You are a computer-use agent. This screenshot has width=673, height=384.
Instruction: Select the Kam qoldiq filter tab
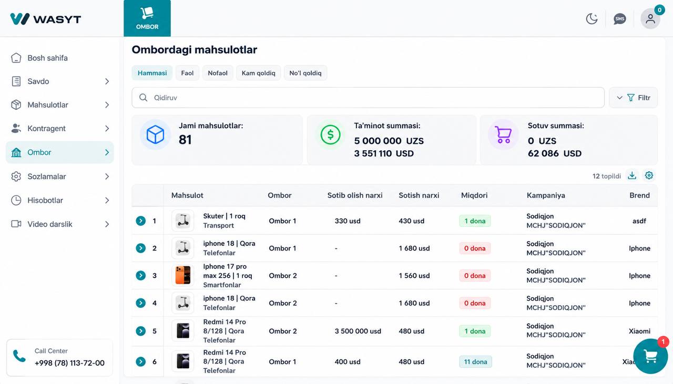click(x=259, y=73)
